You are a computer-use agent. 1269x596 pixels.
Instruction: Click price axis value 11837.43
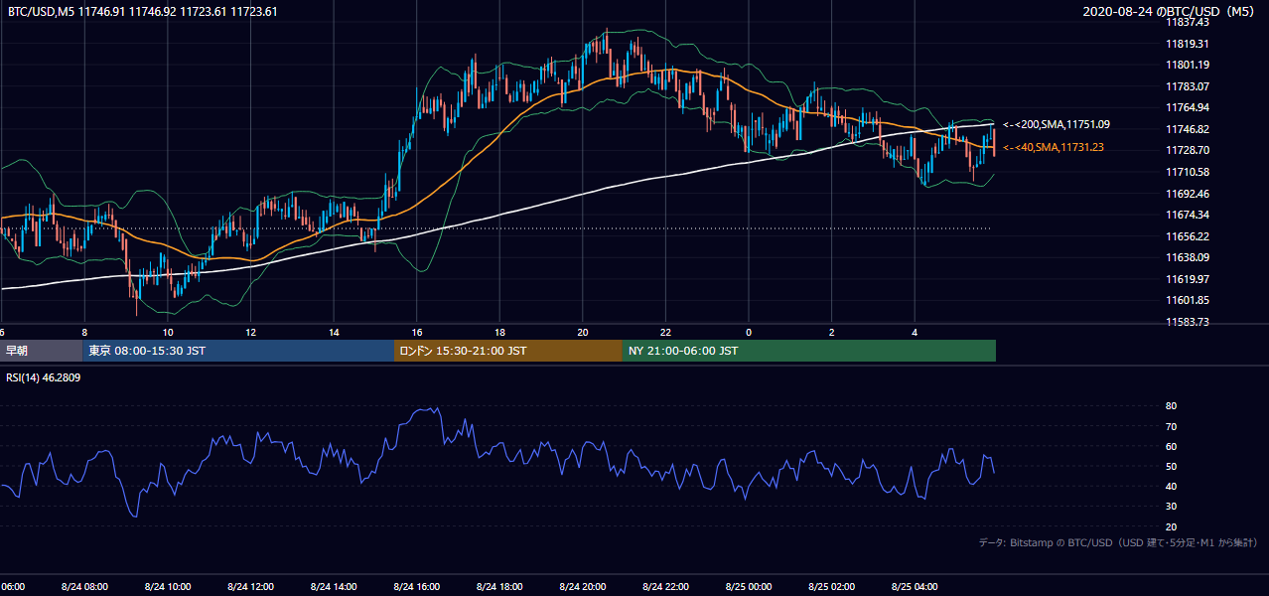point(1187,22)
